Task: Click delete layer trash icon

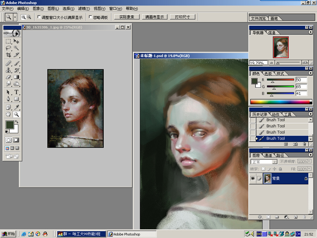Action: pos(304,217)
